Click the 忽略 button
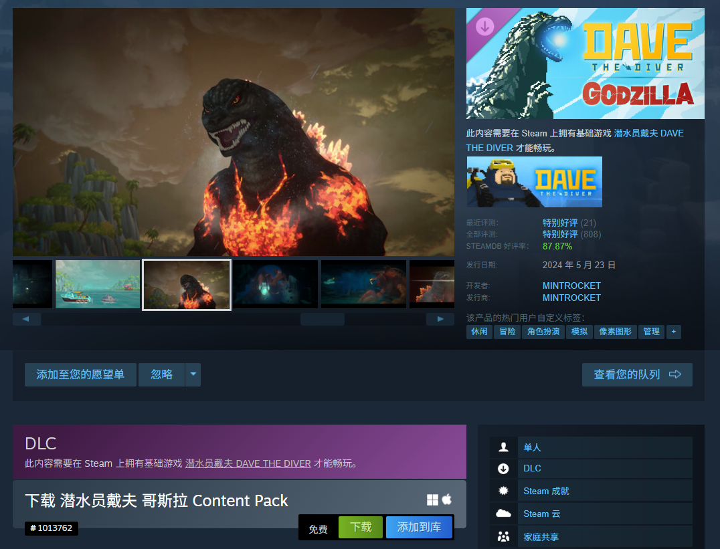 click(x=162, y=374)
